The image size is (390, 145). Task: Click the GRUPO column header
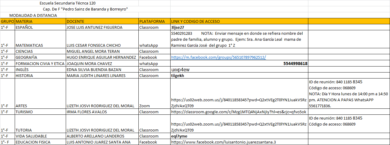coord(8,21)
